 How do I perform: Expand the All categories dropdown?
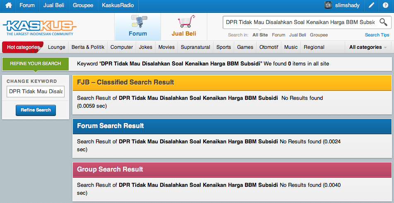pyautogui.click(x=368, y=47)
